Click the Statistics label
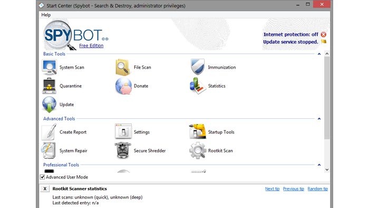The image size is (369, 208). point(217,86)
